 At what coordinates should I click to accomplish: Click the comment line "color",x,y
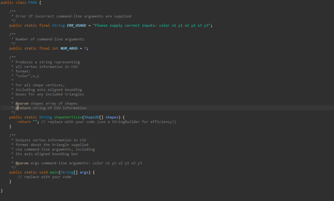coord(27,76)
